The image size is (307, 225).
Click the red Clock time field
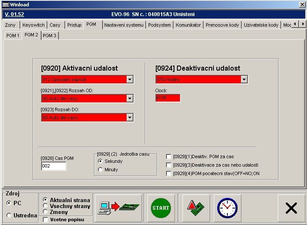[x=168, y=98]
